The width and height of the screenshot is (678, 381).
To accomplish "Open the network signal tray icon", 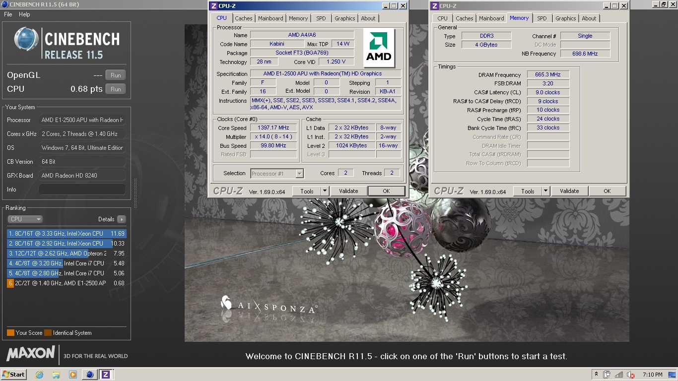I will click(x=619, y=375).
